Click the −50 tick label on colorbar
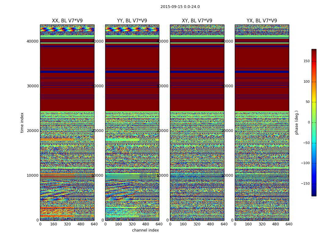Image resolution: width=321 pixels, height=245 pixels. pyautogui.click(x=306, y=143)
